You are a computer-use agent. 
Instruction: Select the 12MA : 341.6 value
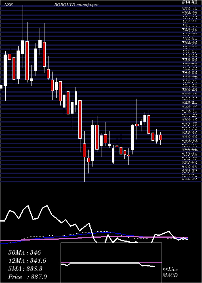27,261
